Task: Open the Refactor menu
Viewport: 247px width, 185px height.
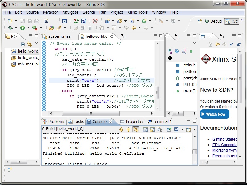Action: pyautogui.click(x=50, y=12)
